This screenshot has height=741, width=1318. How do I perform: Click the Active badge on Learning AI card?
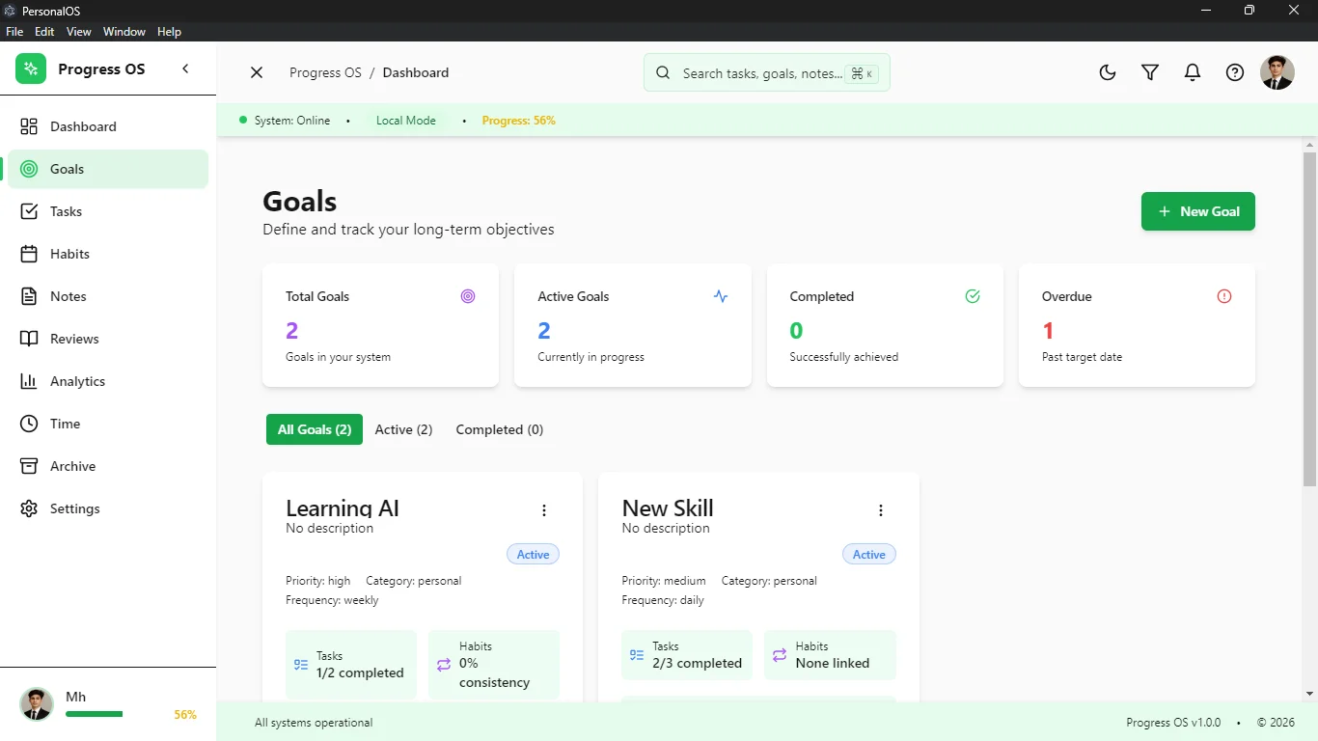(533, 554)
